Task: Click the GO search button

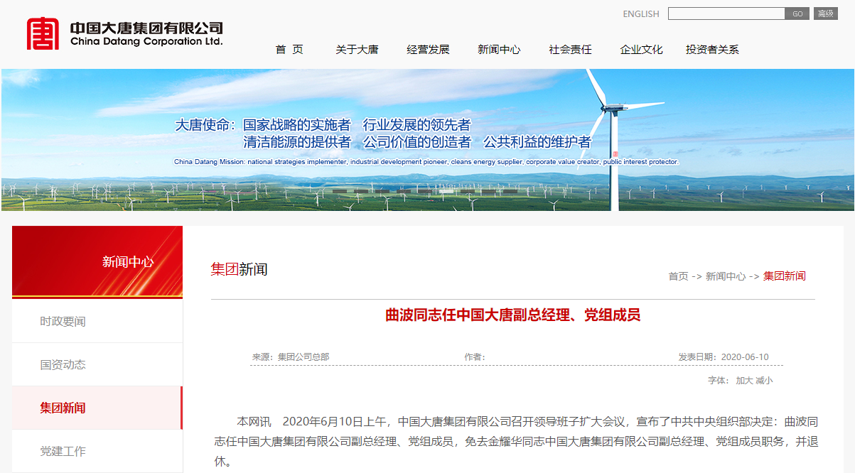Action: (797, 13)
